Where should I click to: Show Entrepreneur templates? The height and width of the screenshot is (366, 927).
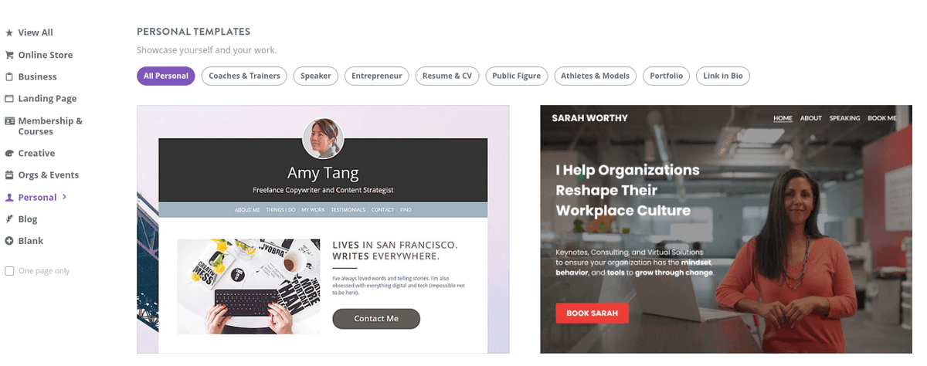point(376,76)
